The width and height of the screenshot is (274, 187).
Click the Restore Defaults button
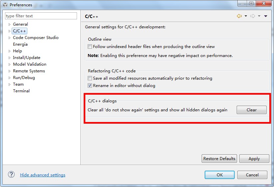click(x=219, y=159)
